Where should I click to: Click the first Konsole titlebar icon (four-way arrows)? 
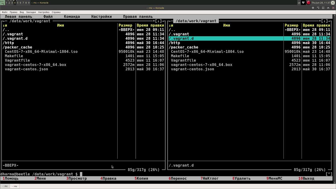click(x=313, y=8)
